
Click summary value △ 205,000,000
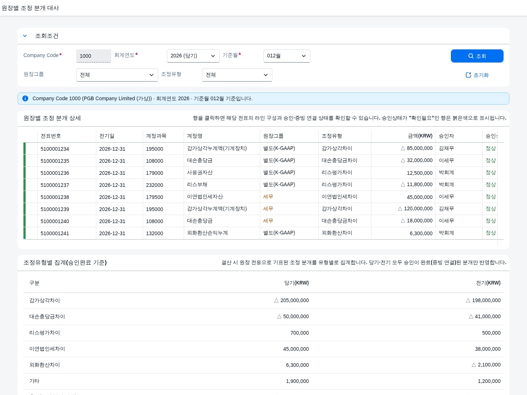[x=292, y=301]
